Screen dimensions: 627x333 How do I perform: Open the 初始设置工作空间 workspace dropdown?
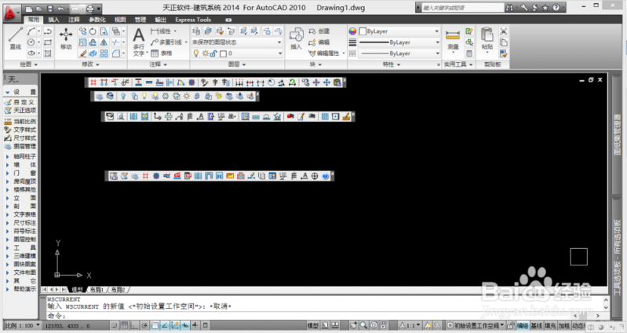click(476, 326)
